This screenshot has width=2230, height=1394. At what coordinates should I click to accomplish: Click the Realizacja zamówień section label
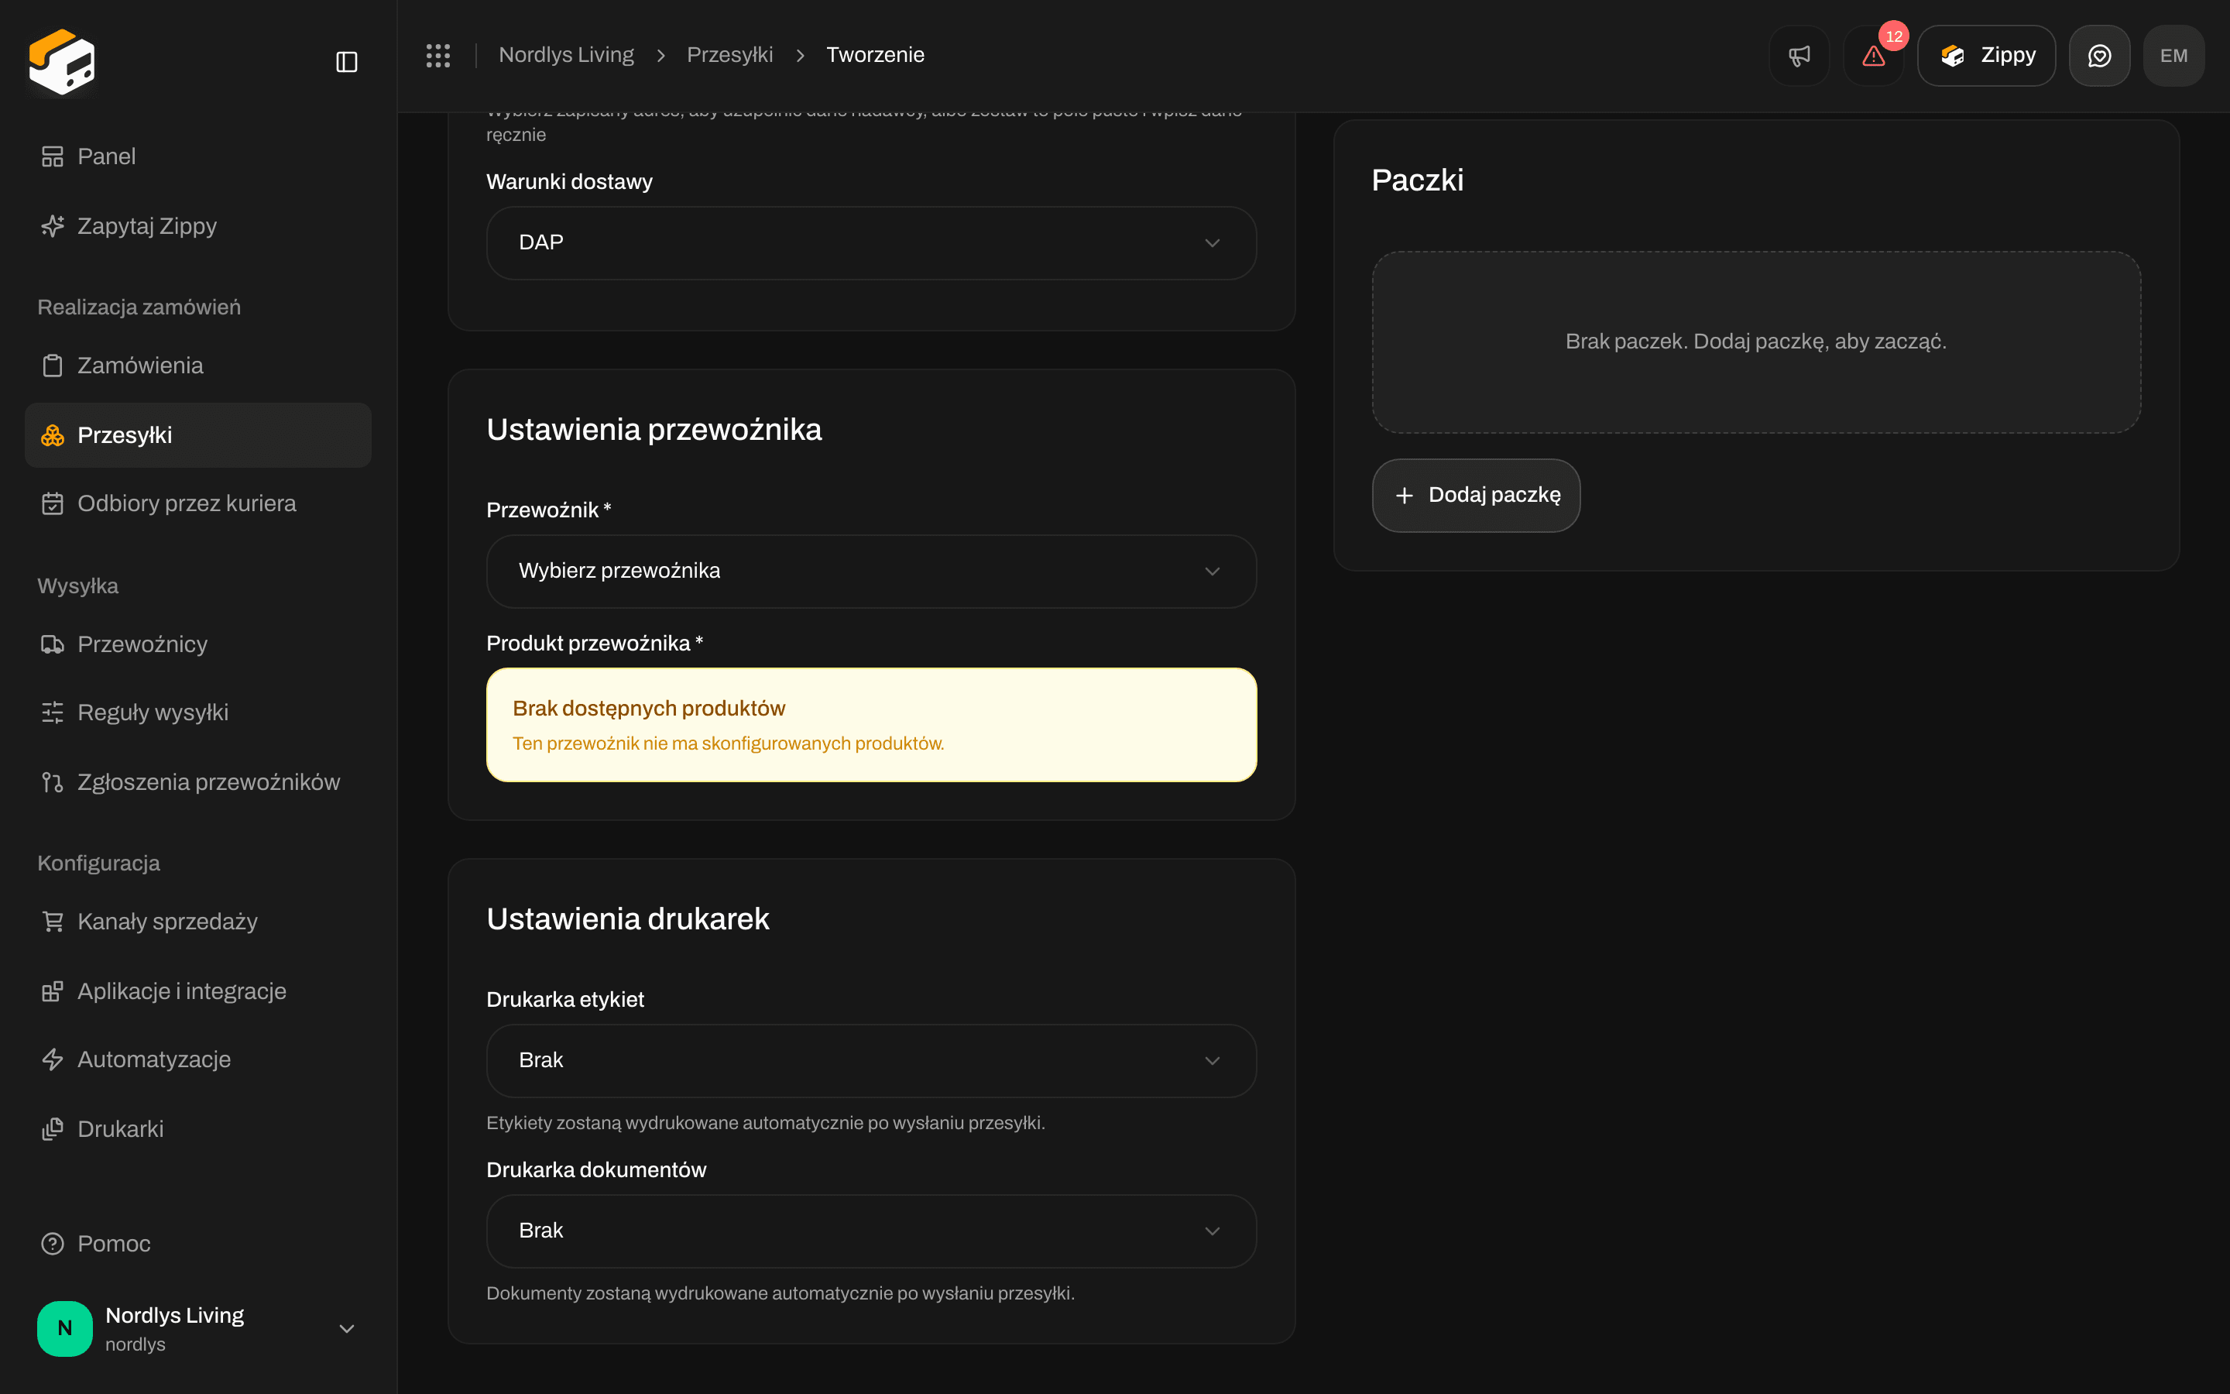pos(139,307)
